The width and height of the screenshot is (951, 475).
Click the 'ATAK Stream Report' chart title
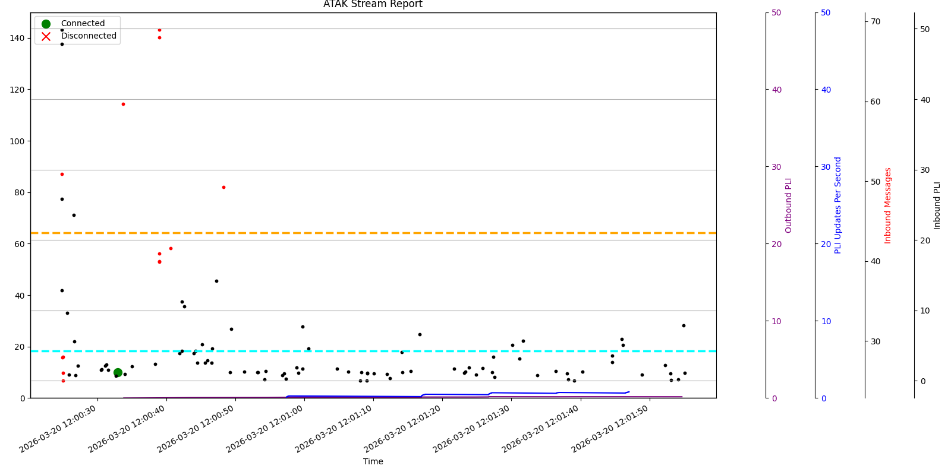coord(373,5)
